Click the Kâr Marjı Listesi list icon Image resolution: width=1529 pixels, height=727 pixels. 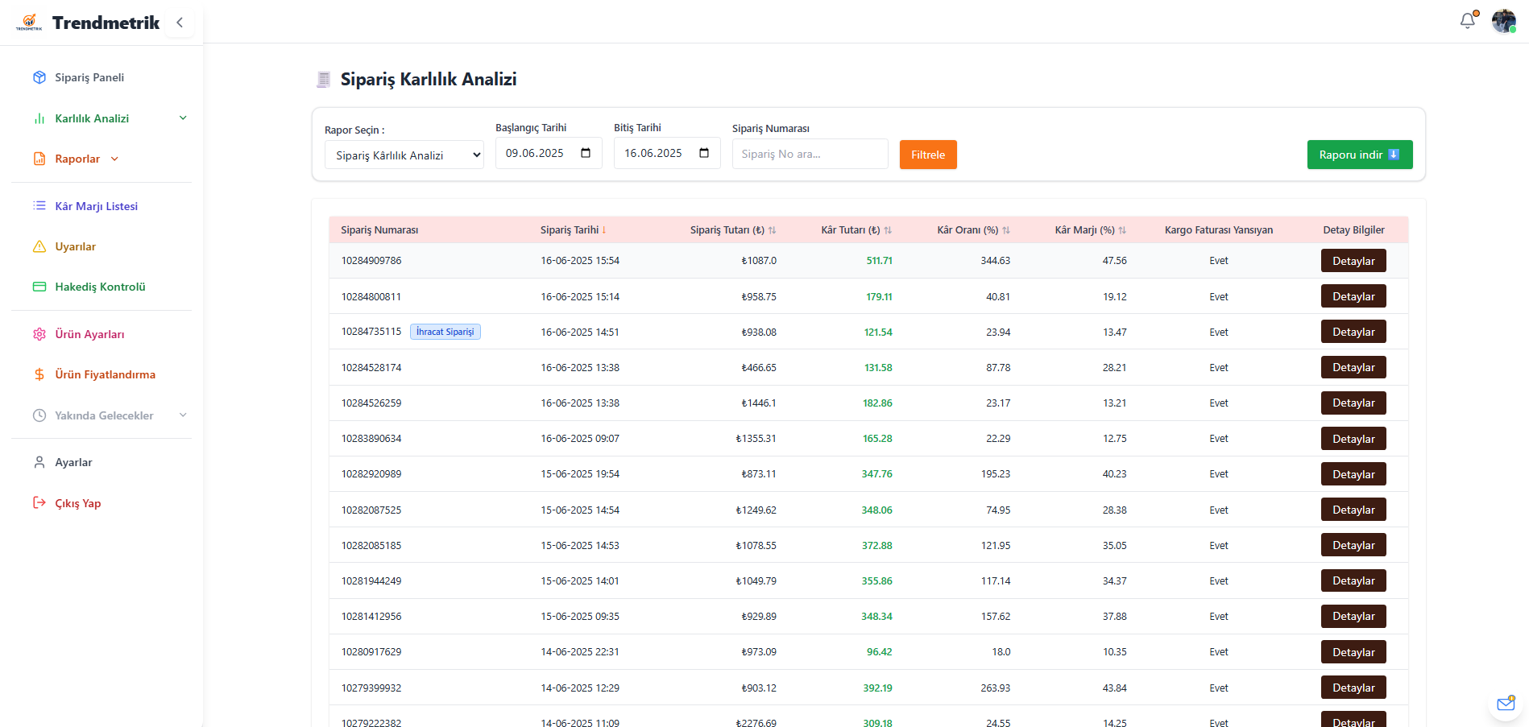[x=39, y=206]
